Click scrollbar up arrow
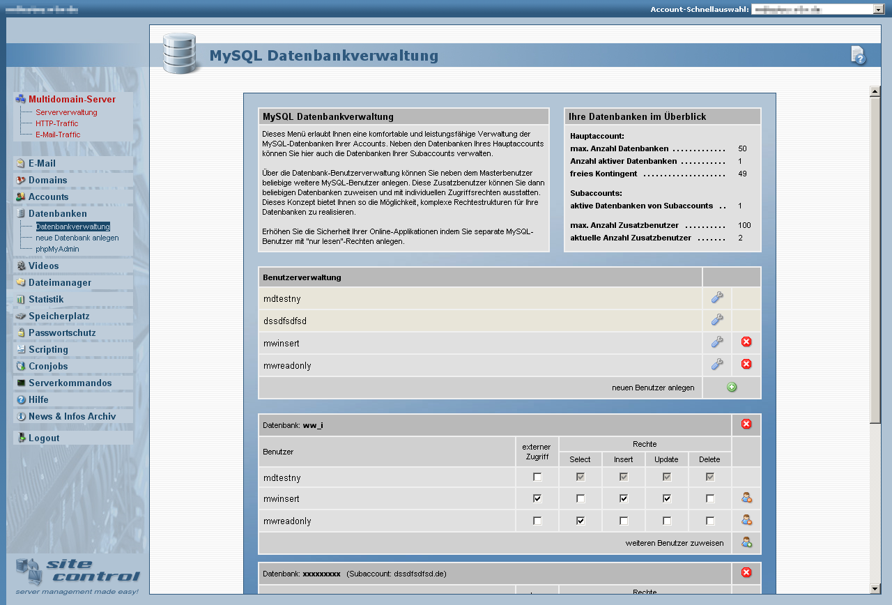892x605 pixels. 875,91
